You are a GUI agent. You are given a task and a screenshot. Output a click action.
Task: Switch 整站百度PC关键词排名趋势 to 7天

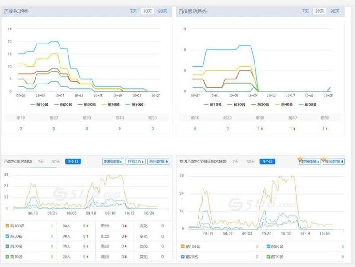pyautogui.click(x=235, y=161)
